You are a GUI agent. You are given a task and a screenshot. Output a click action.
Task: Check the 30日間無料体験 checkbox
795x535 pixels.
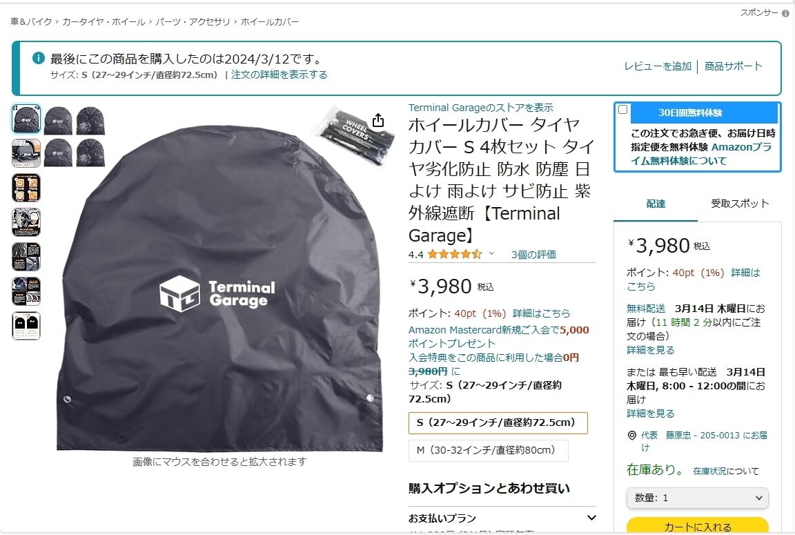[x=623, y=110]
